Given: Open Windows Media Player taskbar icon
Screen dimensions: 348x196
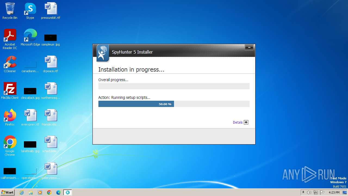Looking at the screenshot, I should click(x=40, y=192).
